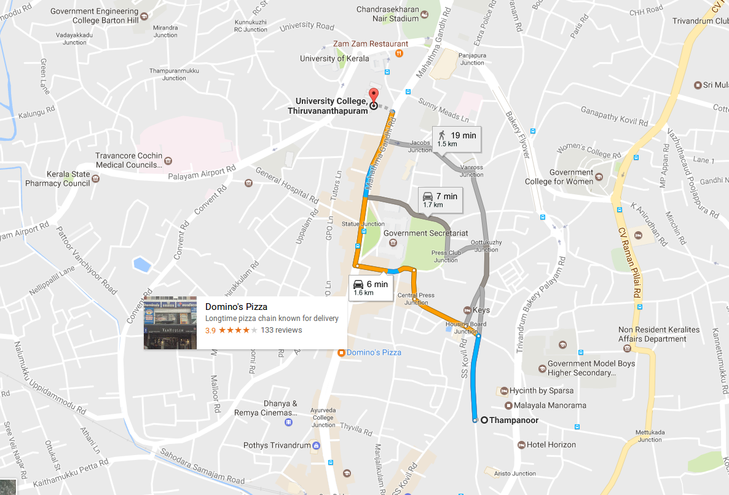Click the Chandrasekharan Nair Stadium marker icon
Viewport: 729px width, 495px height.
tap(424, 15)
